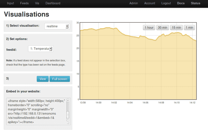Open the Docs link
This screenshot has height=136, width=208.
pyautogui.click(x=181, y=3)
